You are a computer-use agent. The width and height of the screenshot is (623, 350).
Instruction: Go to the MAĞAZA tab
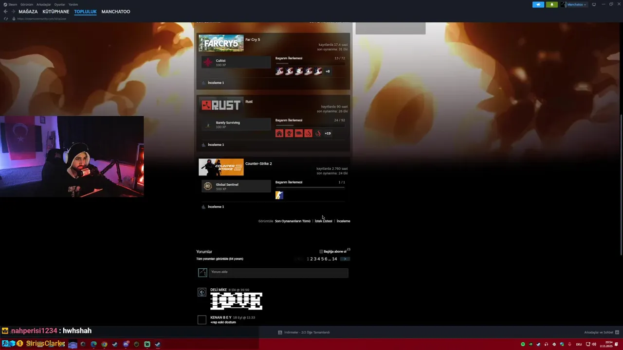tap(28, 12)
